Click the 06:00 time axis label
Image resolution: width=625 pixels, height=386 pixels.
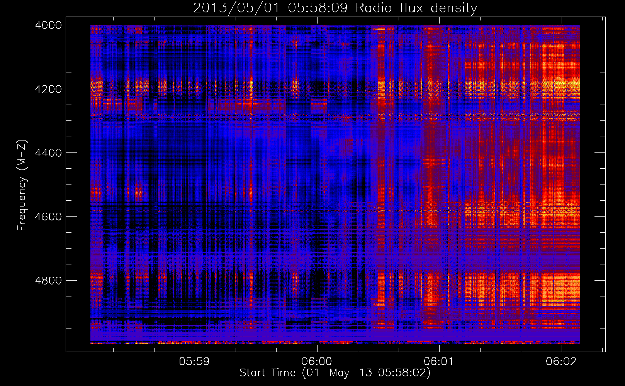(x=317, y=361)
